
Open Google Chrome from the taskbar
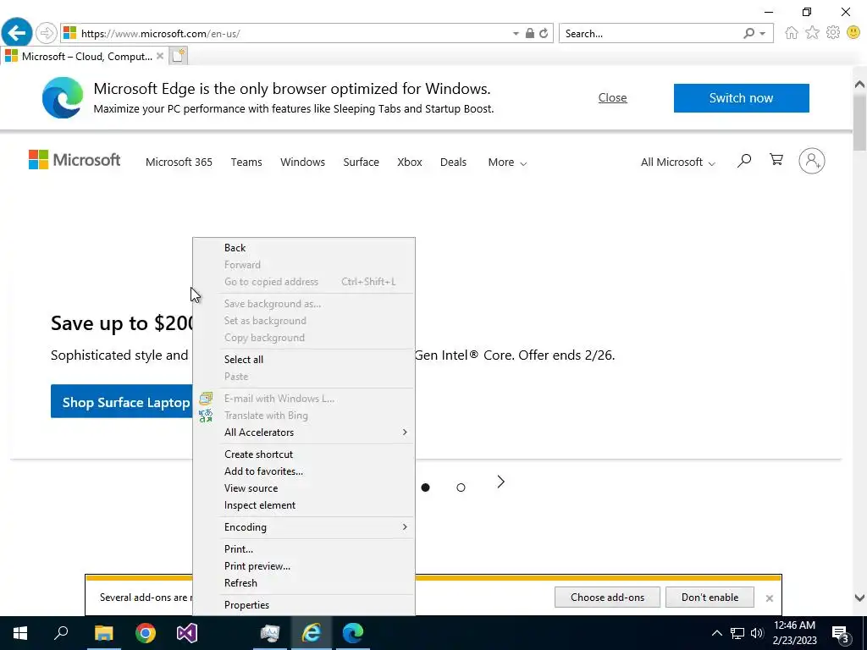point(146,633)
